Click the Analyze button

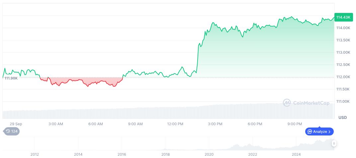point(319,132)
